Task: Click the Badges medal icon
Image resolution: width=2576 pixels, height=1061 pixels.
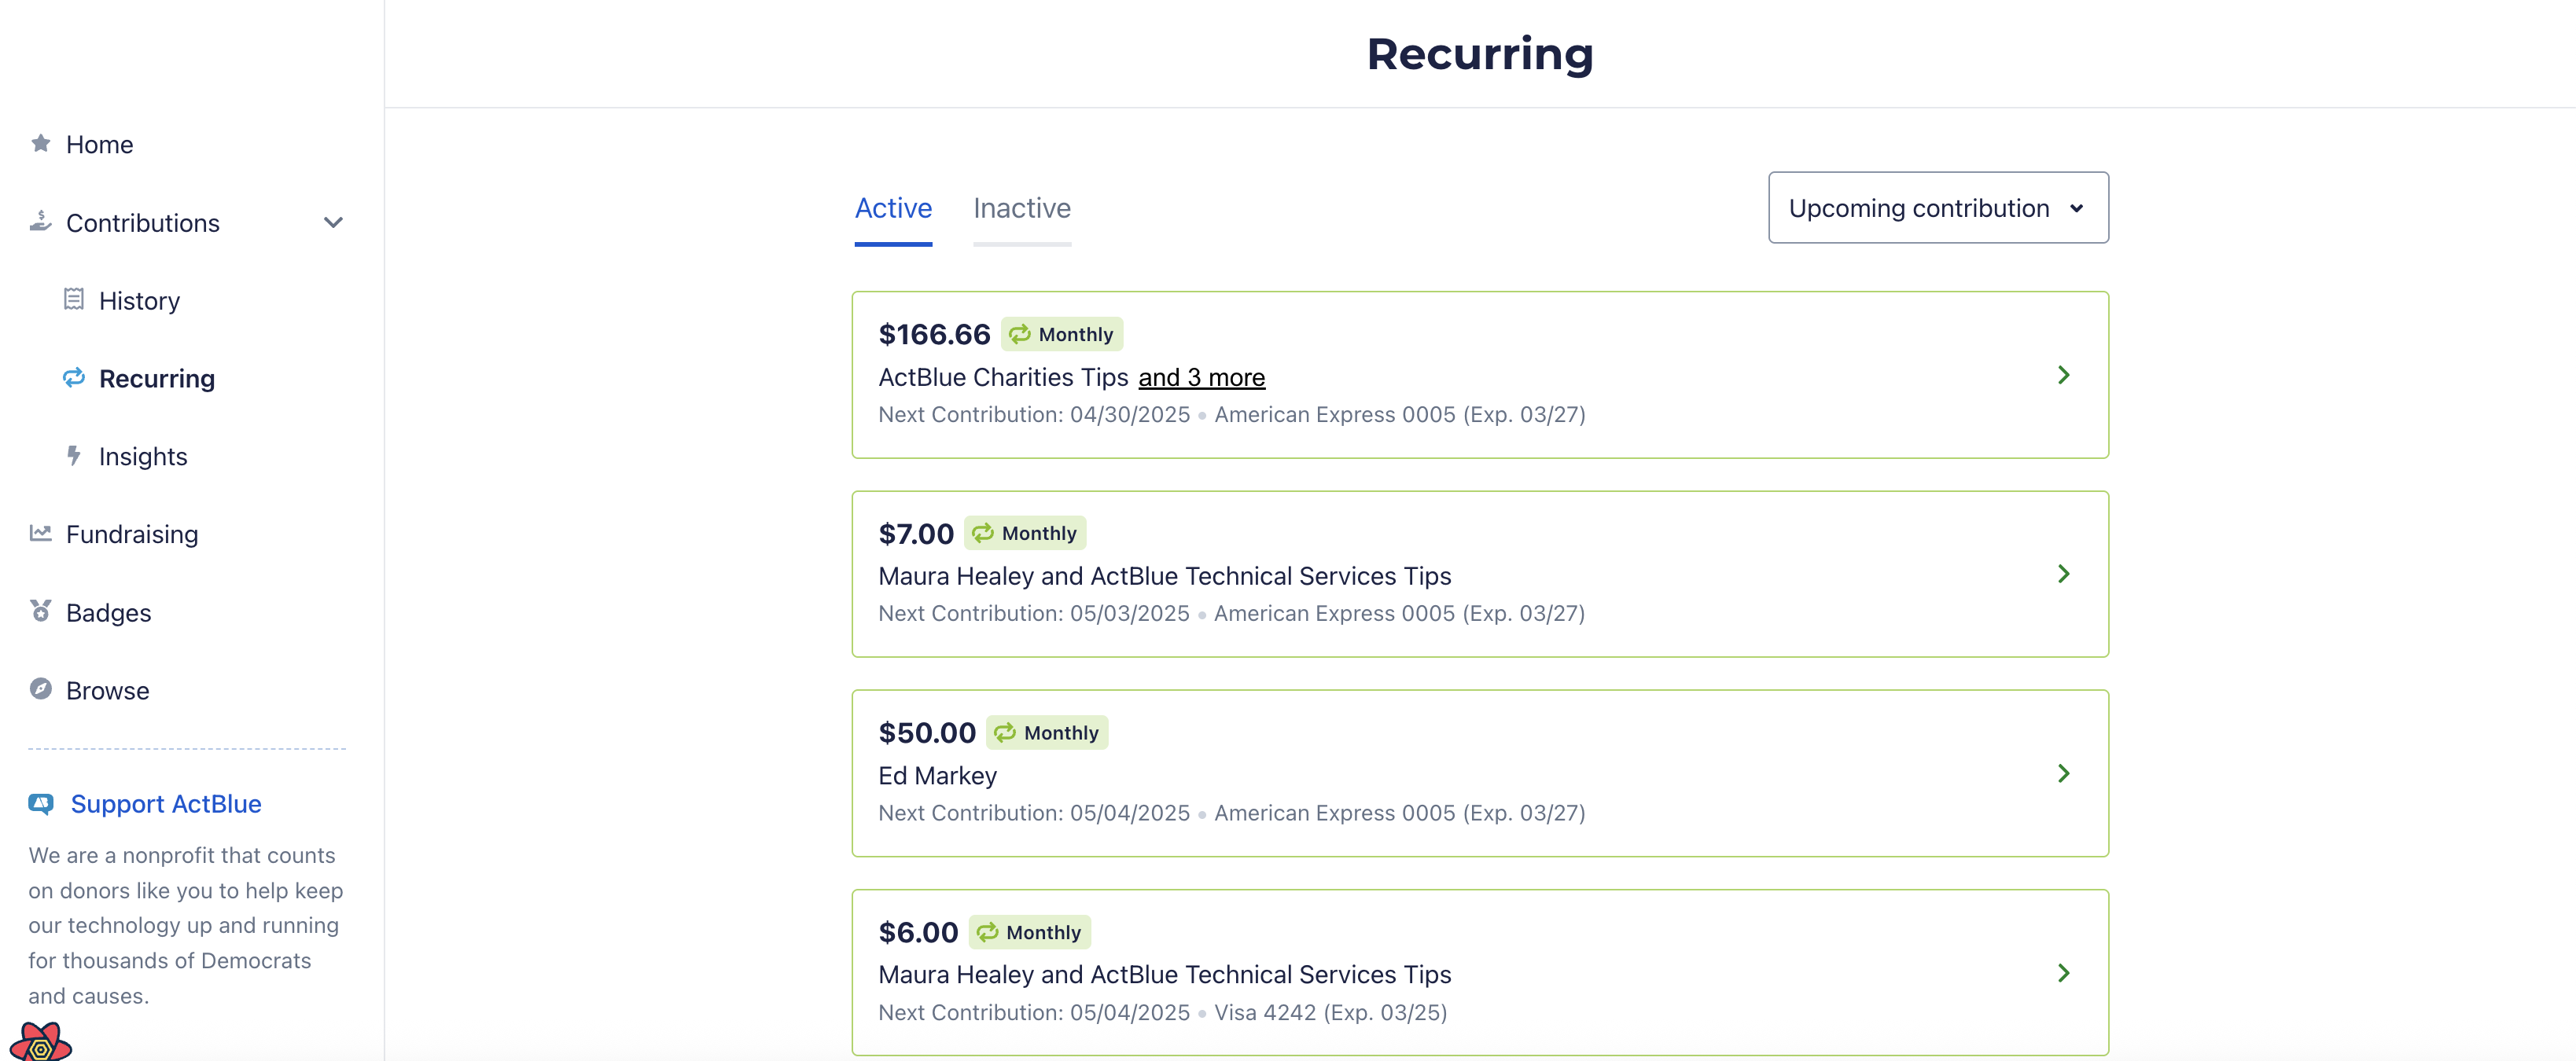Action: click(40, 611)
